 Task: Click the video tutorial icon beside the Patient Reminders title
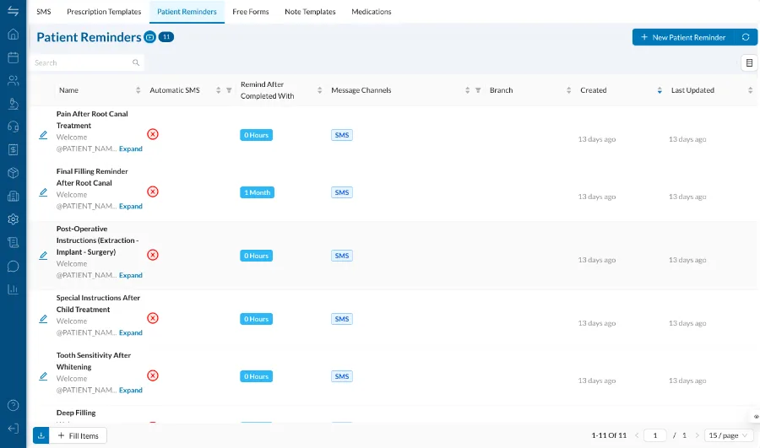point(149,37)
